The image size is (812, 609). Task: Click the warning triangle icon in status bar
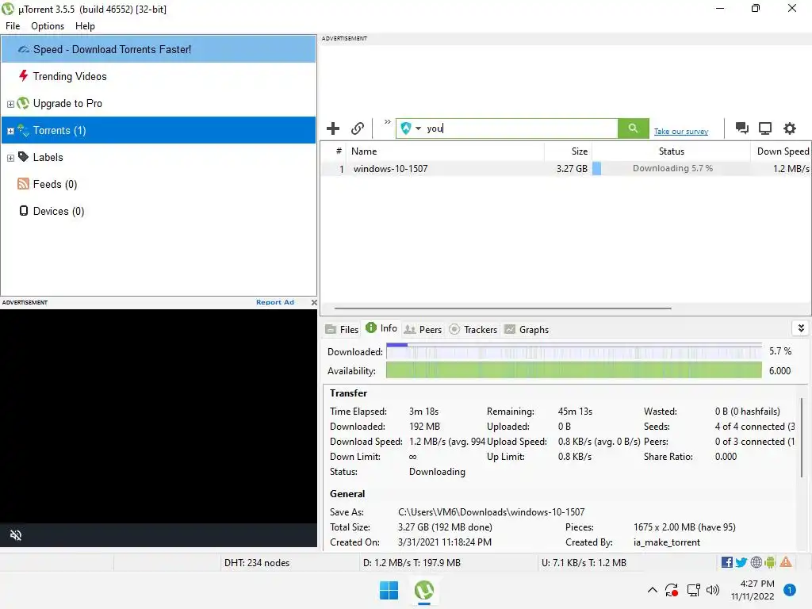[786, 562]
